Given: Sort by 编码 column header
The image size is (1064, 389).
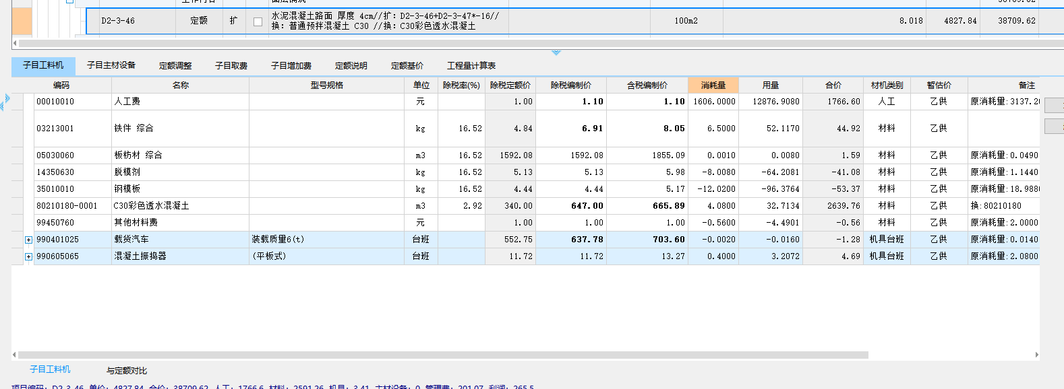Looking at the screenshot, I should pyautogui.click(x=61, y=85).
